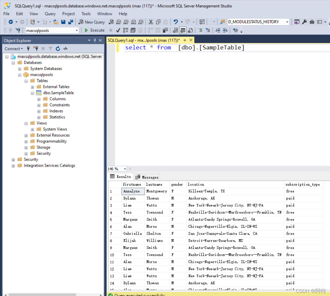Pin the SQLQuery1.sql tab
Screen dimensions: 330x296
tap(185, 40)
